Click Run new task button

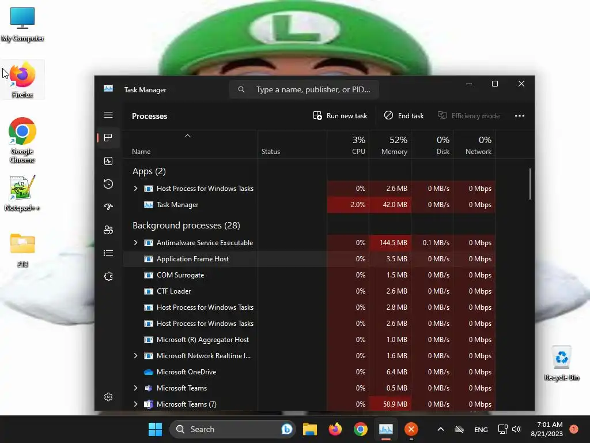pos(340,115)
